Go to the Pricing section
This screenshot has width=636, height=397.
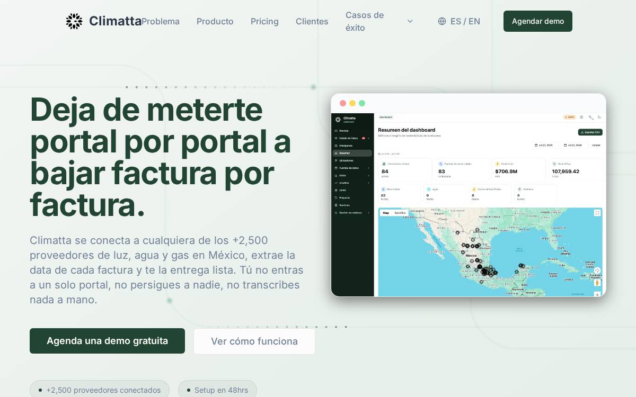[264, 21]
